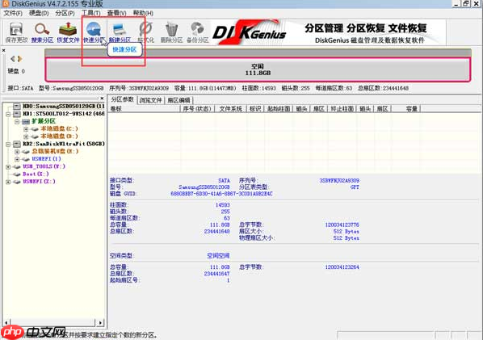483x340 pixels.
Task: Click the 删除分区 delete partition icon
Action: pyautogui.click(x=171, y=32)
